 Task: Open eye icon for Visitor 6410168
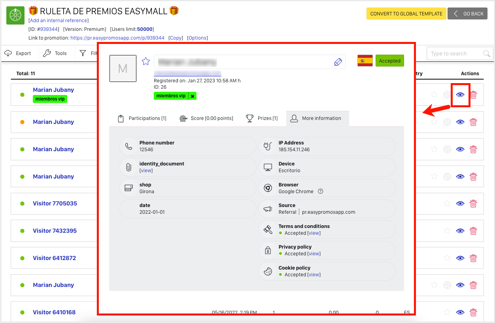(460, 312)
